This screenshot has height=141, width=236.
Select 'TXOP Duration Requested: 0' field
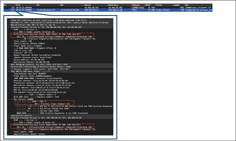pos(52,113)
